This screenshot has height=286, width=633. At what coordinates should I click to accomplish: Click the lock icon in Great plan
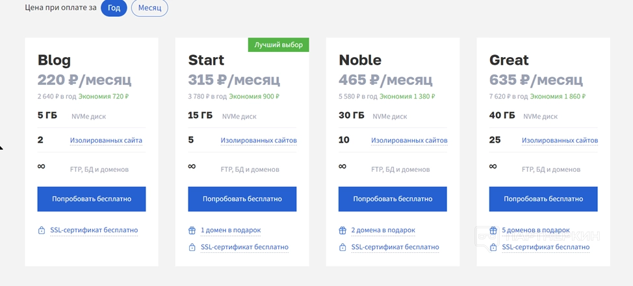pyautogui.click(x=493, y=247)
